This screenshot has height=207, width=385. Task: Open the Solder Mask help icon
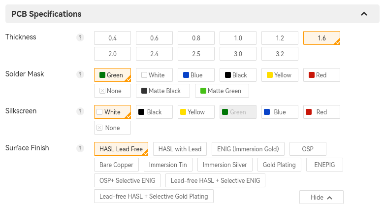click(80, 74)
